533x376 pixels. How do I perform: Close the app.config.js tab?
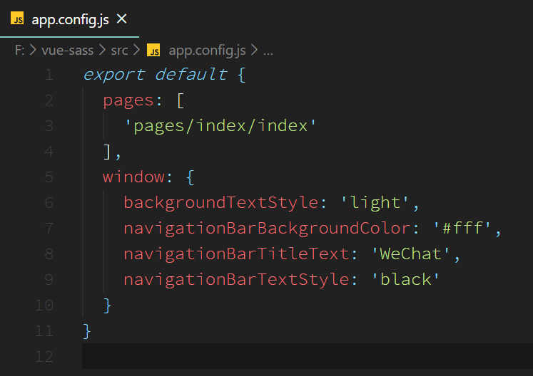(x=122, y=19)
